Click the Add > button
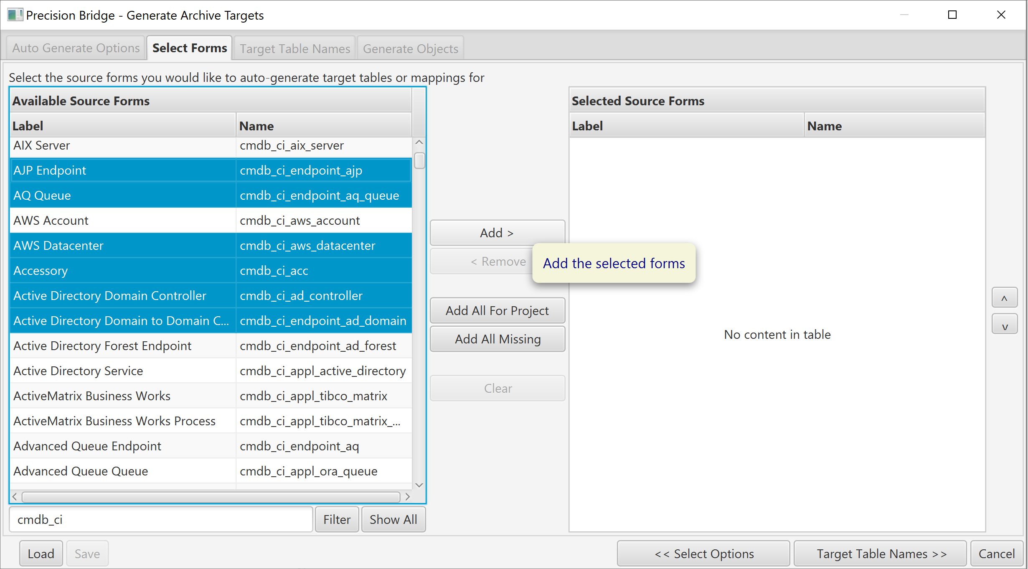This screenshot has height=569, width=1028. point(497,233)
